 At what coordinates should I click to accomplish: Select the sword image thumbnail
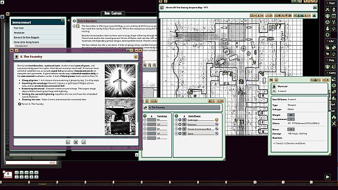pos(120,81)
